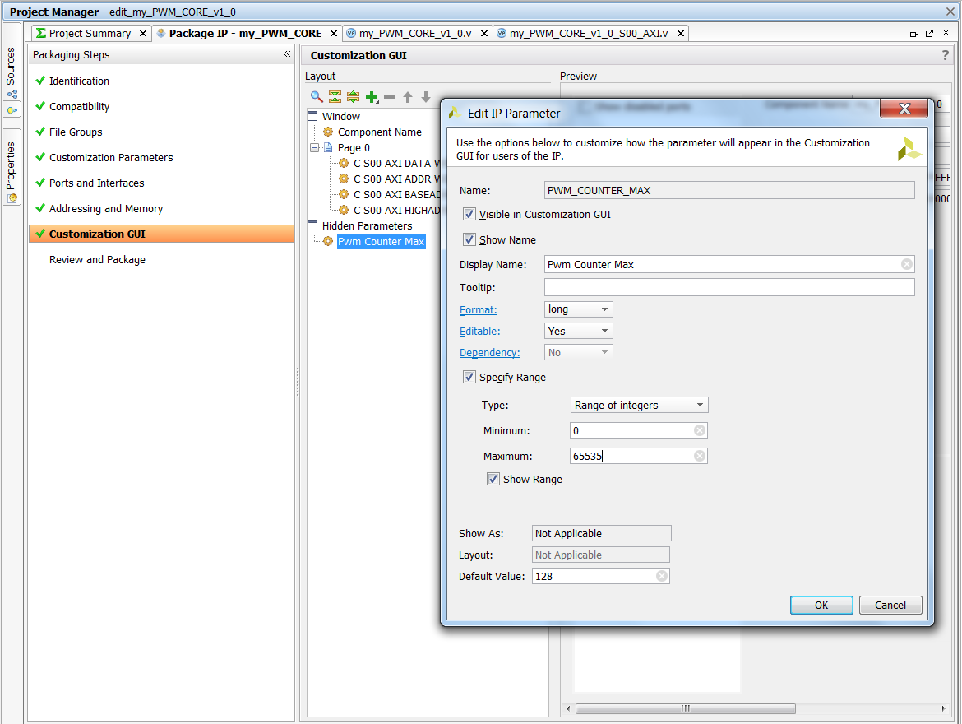
Task: Open the Customization GUI help question mark
Action: coord(946,55)
